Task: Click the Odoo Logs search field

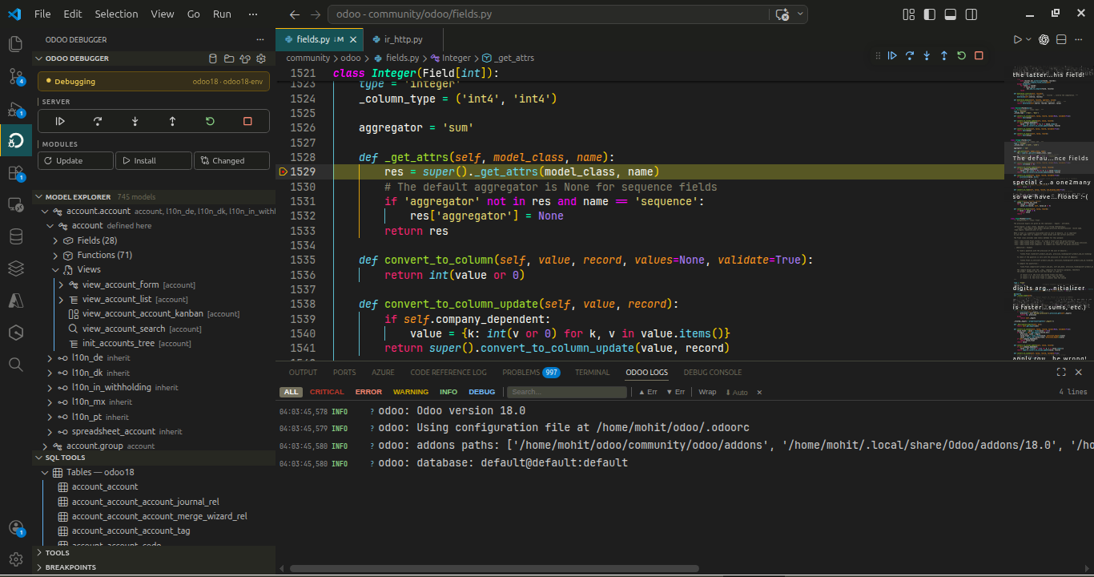Action: pos(568,392)
